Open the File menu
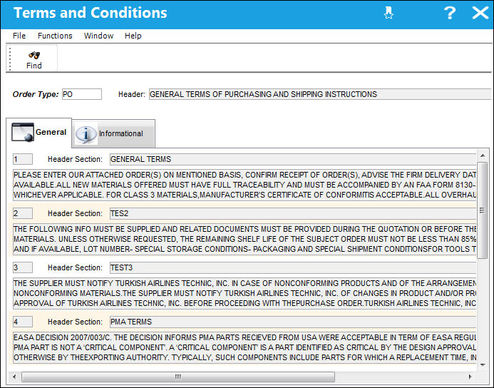This screenshot has width=494, height=388. (19, 36)
